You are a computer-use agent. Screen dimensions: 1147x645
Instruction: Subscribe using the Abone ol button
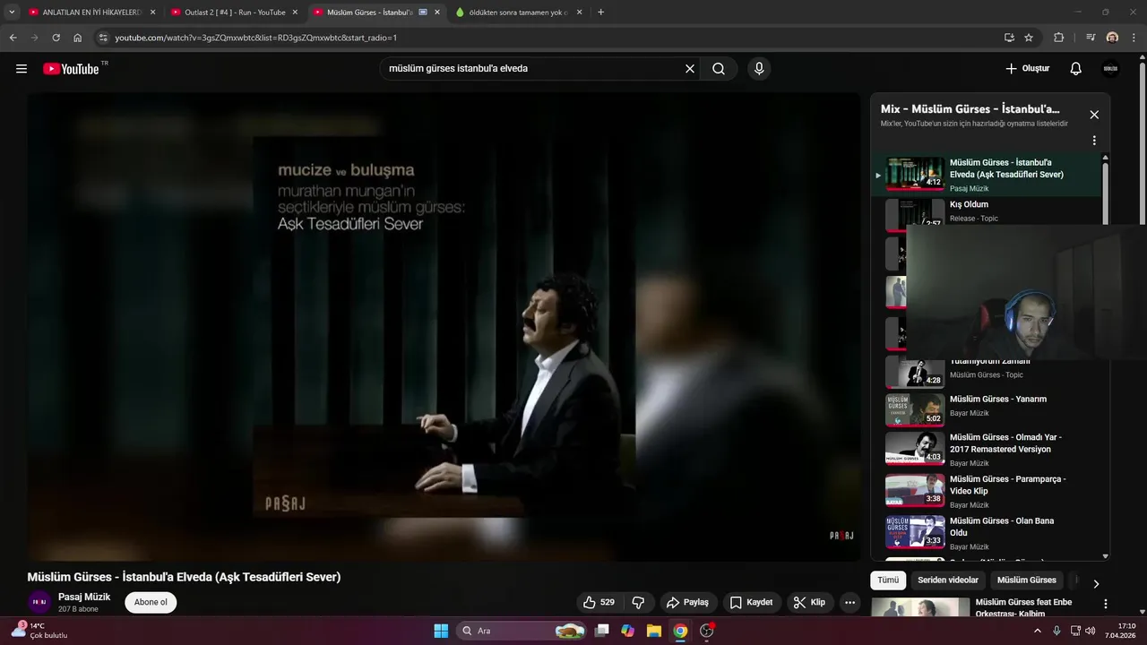tap(151, 602)
